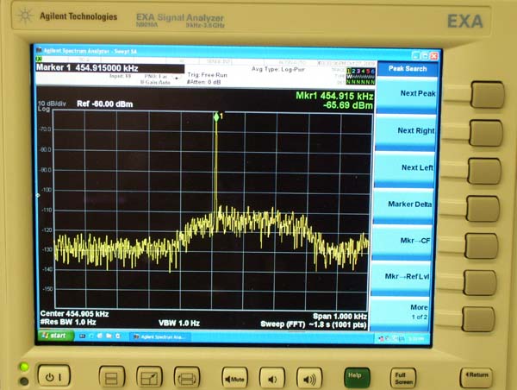Click Agilent Spectrum Analyzer taskbar button
Image resolution: width=517 pixels, height=390 pixels.
click(x=159, y=337)
